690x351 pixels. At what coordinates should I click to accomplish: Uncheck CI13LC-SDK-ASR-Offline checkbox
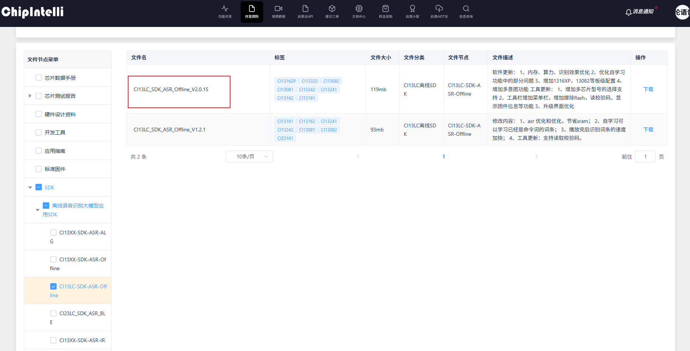coord(54,286)
